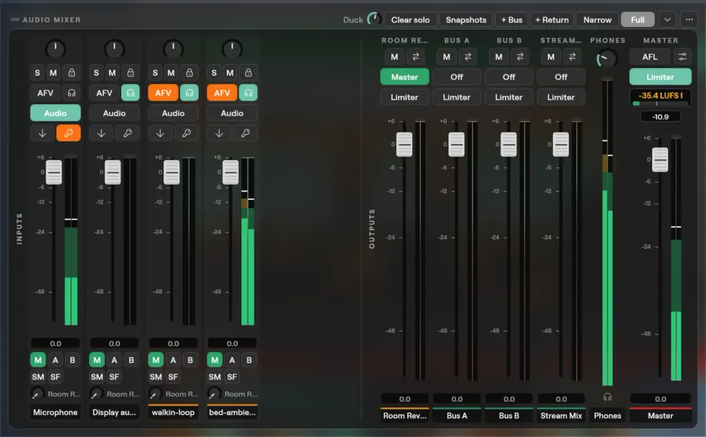Click the routing swap icon for Room Reverb
Screen dimensions: 706x437
pos(416,57)
